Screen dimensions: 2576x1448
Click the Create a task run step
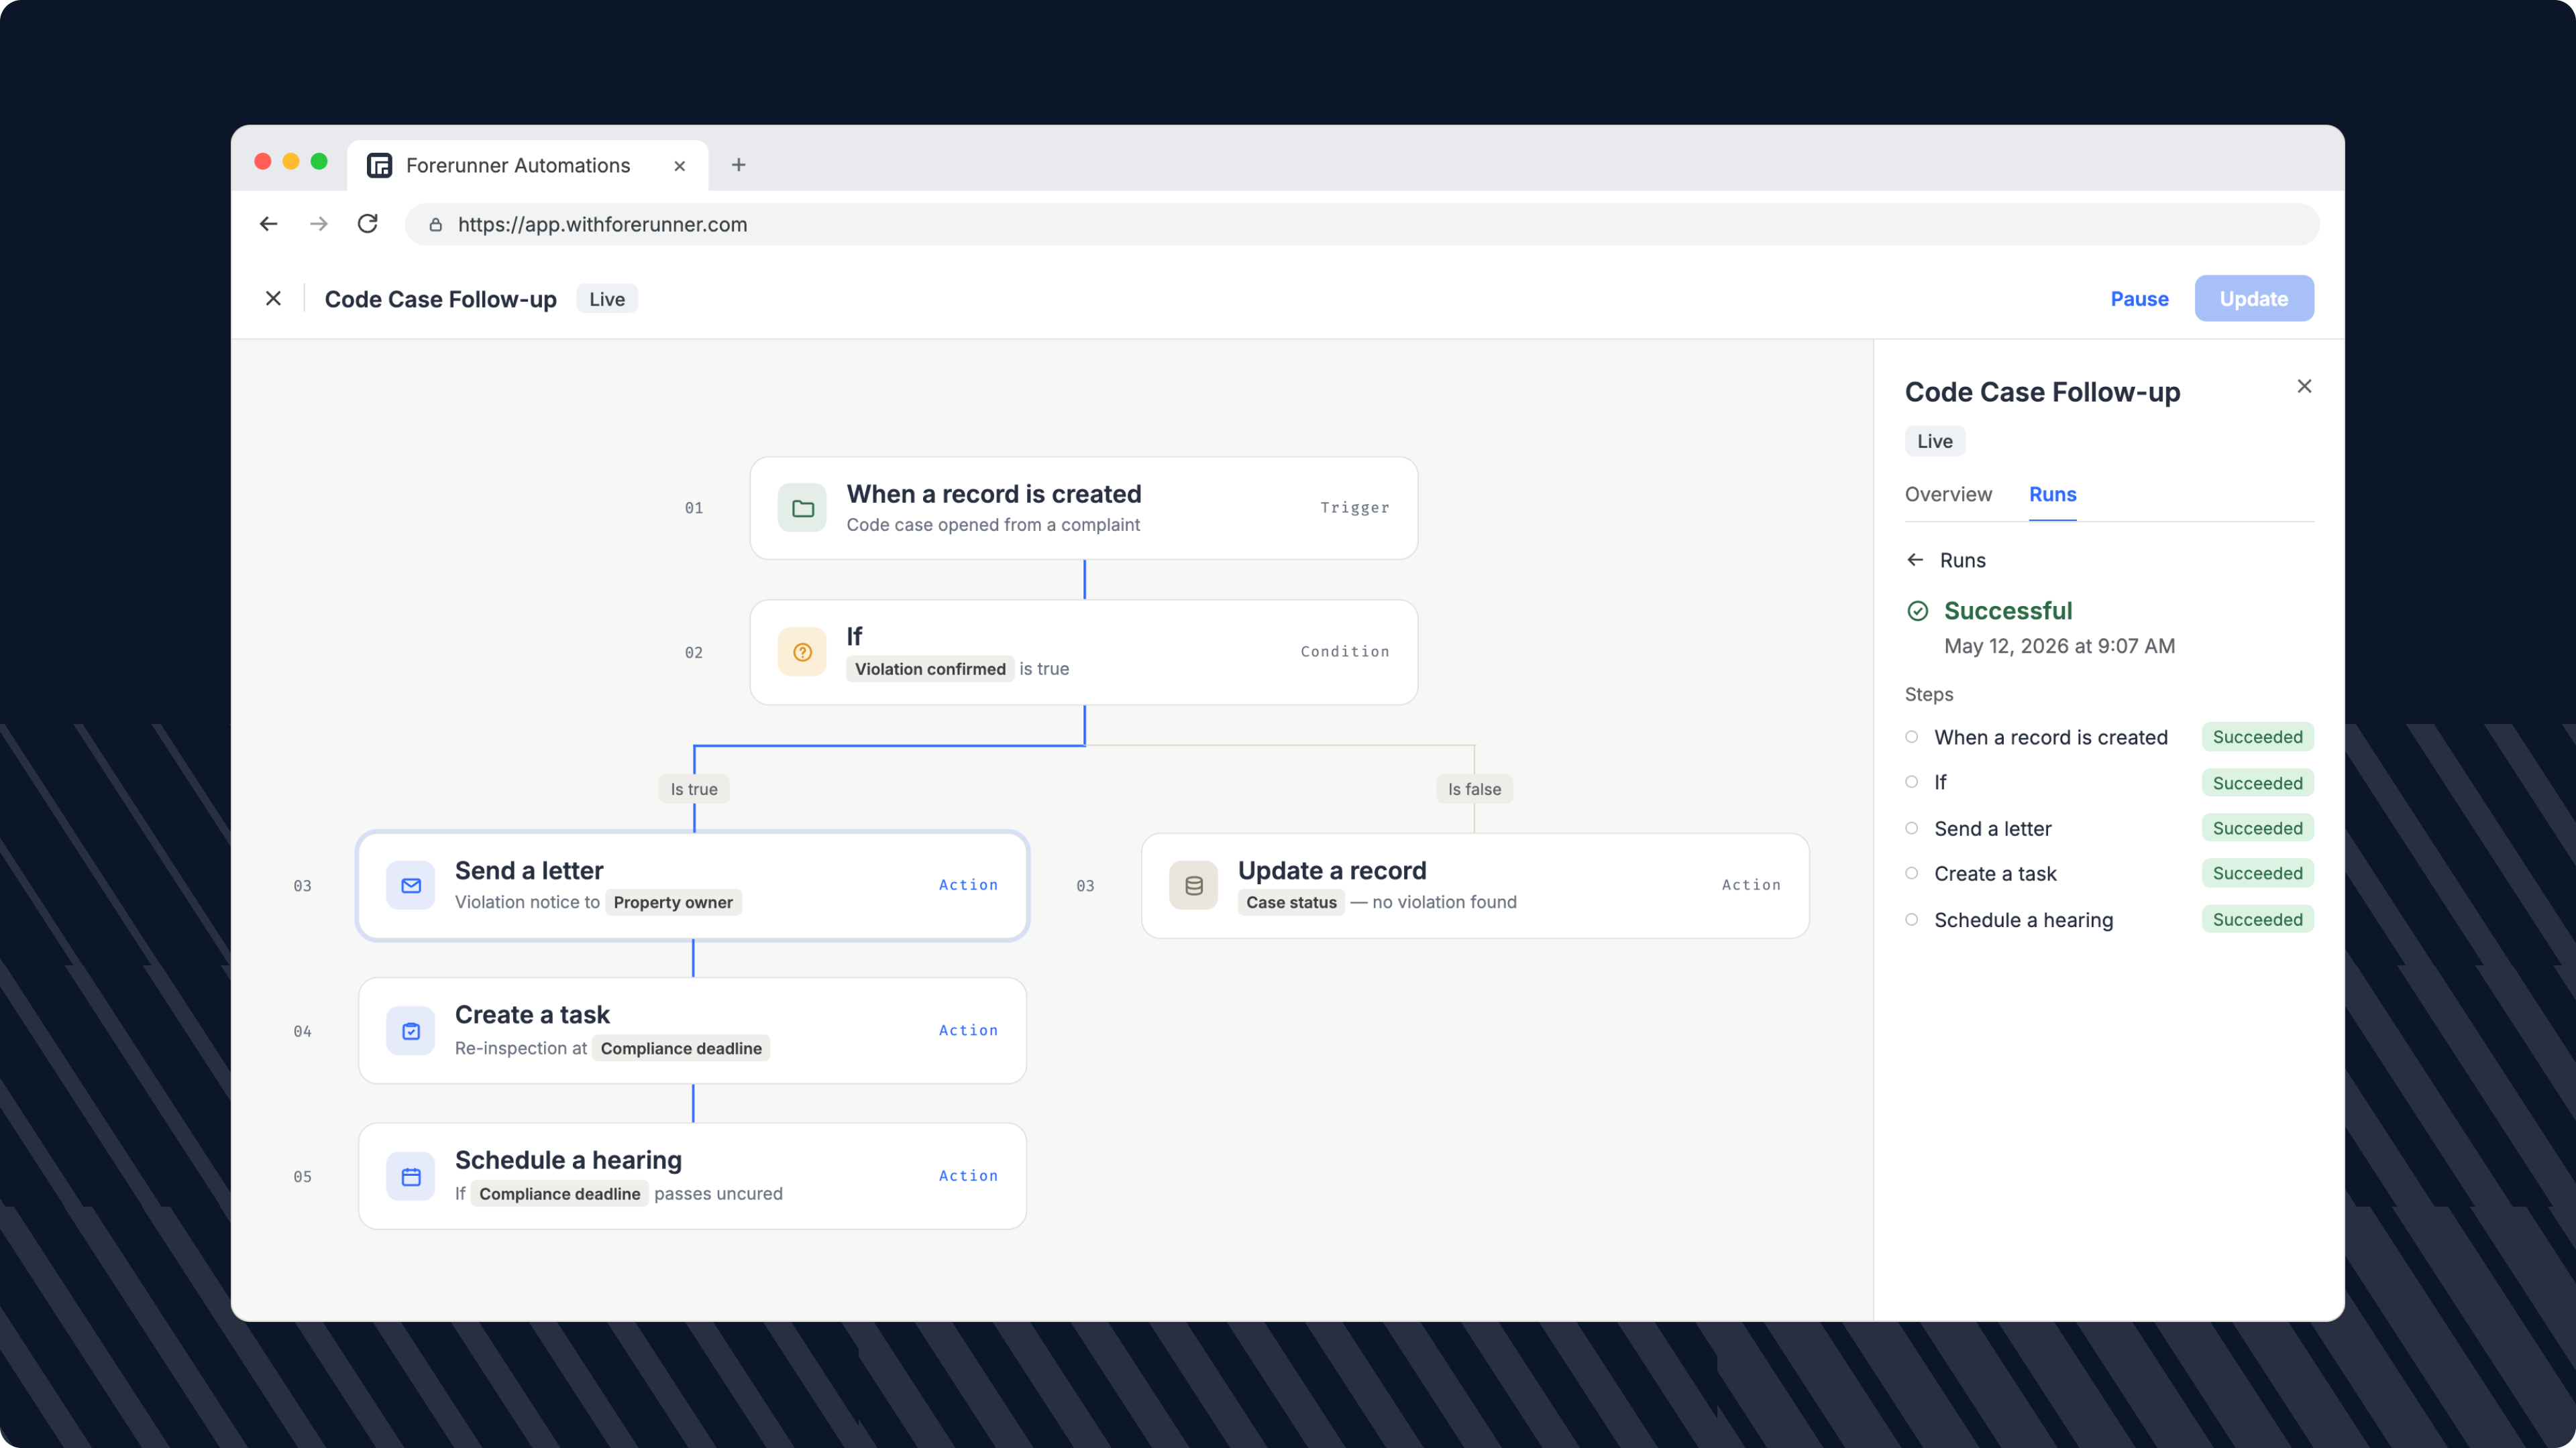click(x=2109, y=873)
